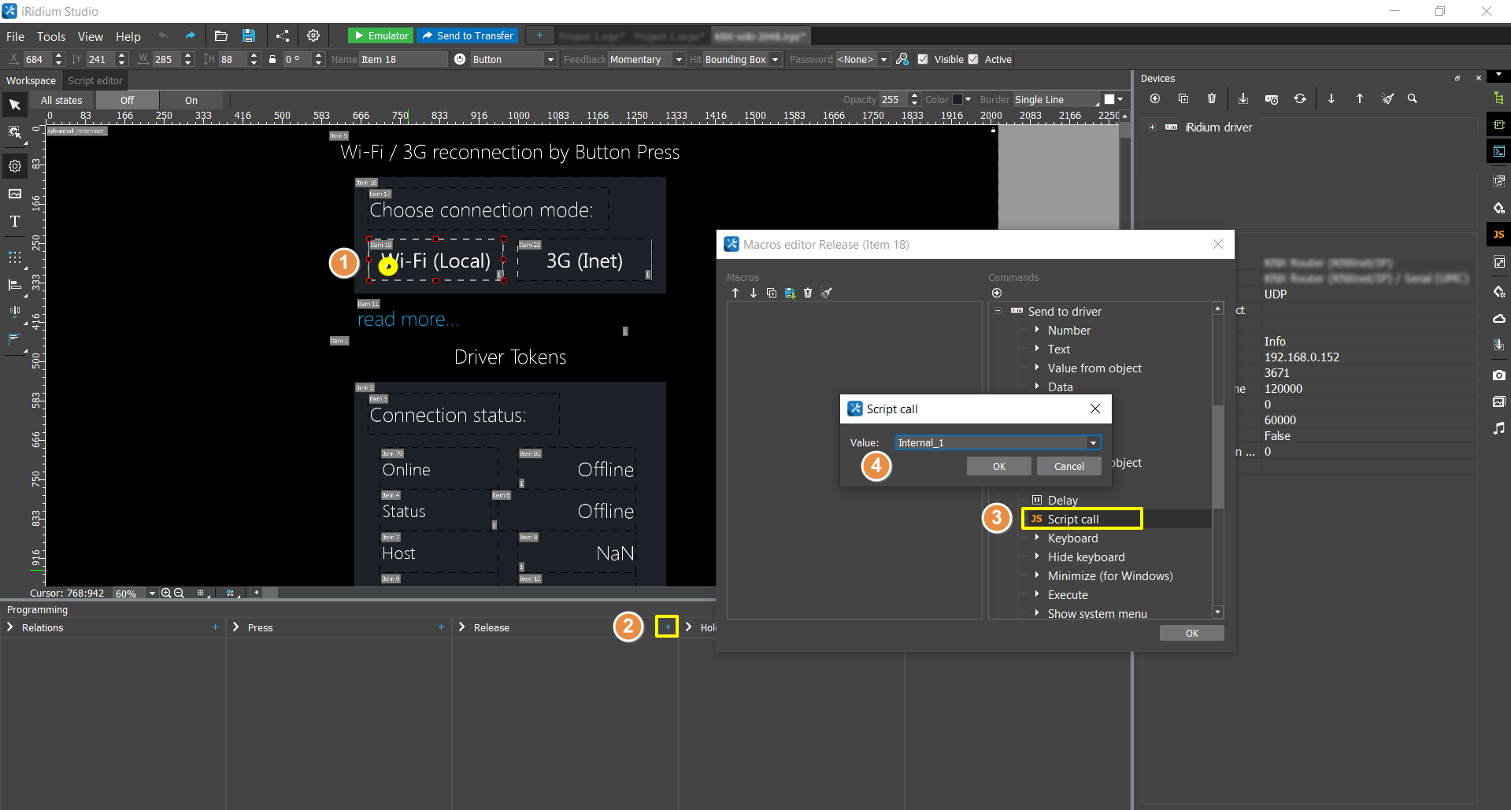Image resolution: width=1511 pixels, height=810 pixels.
Task: Open the Script call Value dropdown
Action: [x=1093, y=443]
